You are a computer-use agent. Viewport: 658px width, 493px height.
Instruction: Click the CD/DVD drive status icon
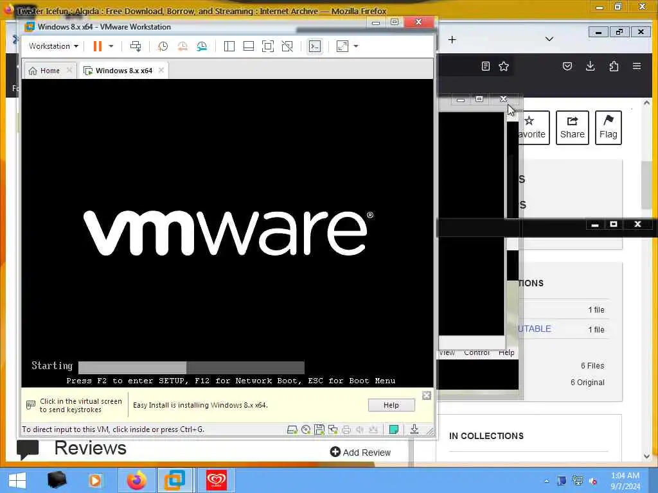pos(306,429)
